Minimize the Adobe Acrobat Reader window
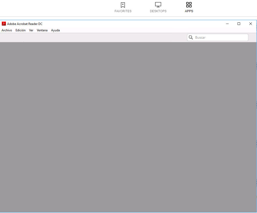The width and height of the screenshot is (257, 213). coord(227,23)
